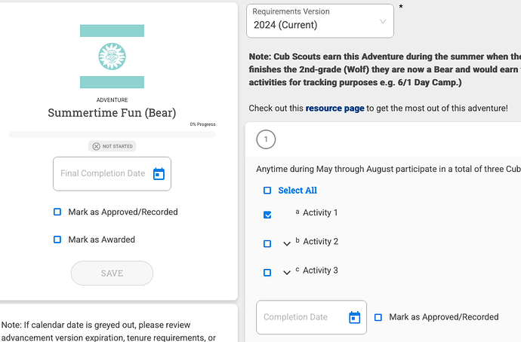Click the Not Started status badge
521x342 pixels.
click(x=112, y=146)
